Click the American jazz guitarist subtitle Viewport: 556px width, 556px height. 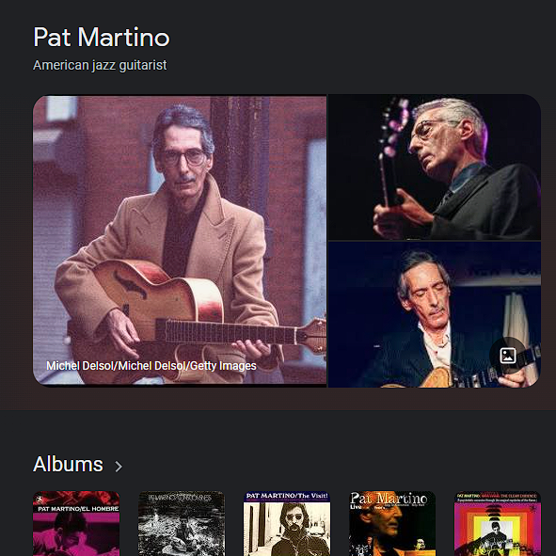100,65
